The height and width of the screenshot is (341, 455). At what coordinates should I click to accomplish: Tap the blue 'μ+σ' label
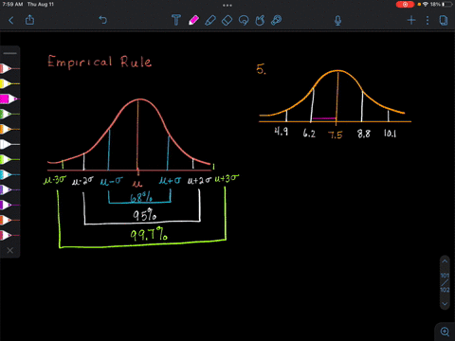point(170,180)
